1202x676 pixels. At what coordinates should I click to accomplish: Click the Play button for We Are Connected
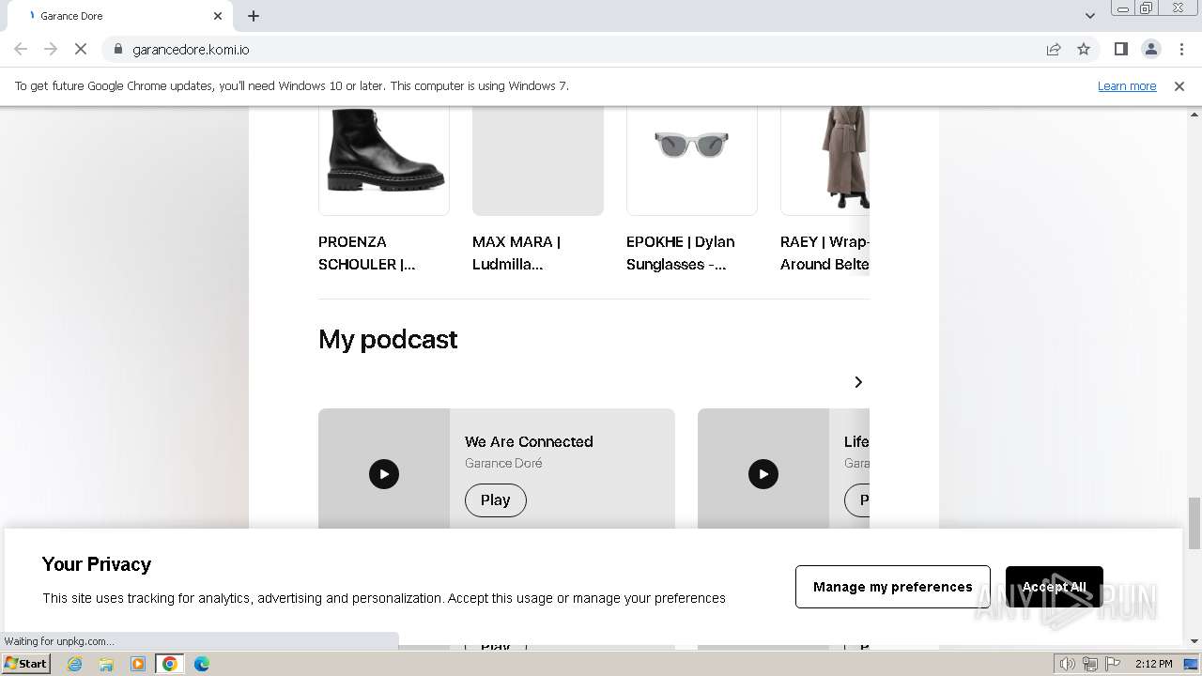point(496,500)
